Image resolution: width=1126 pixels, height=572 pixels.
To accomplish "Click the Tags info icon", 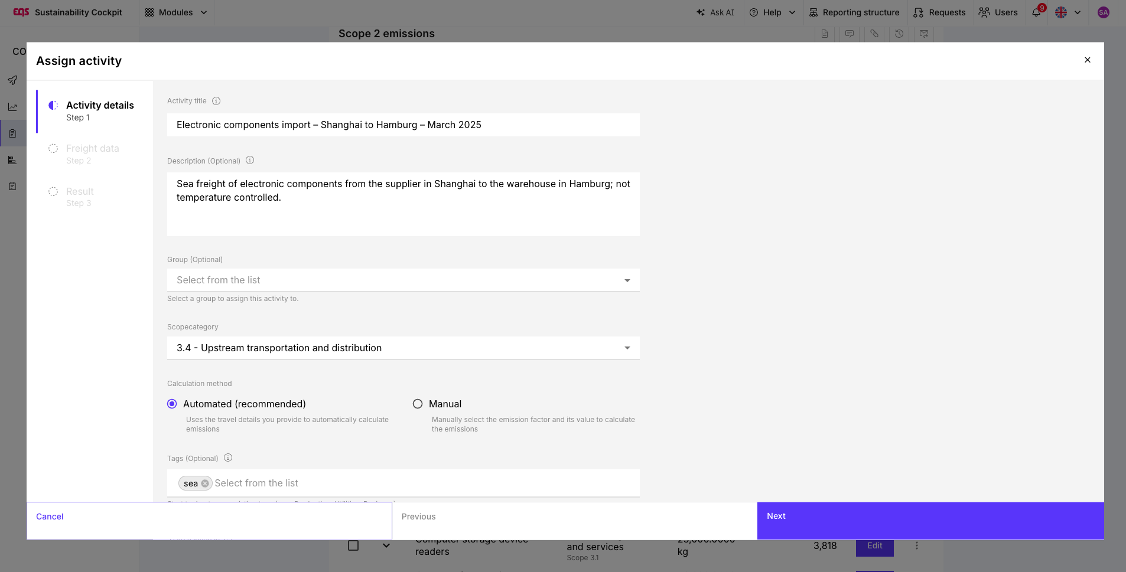I will coord(228,458).
